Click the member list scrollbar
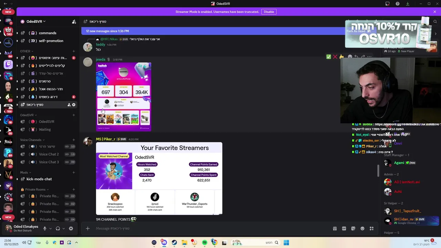This screenshot has width=441, height=248. [x=378, y=170]
